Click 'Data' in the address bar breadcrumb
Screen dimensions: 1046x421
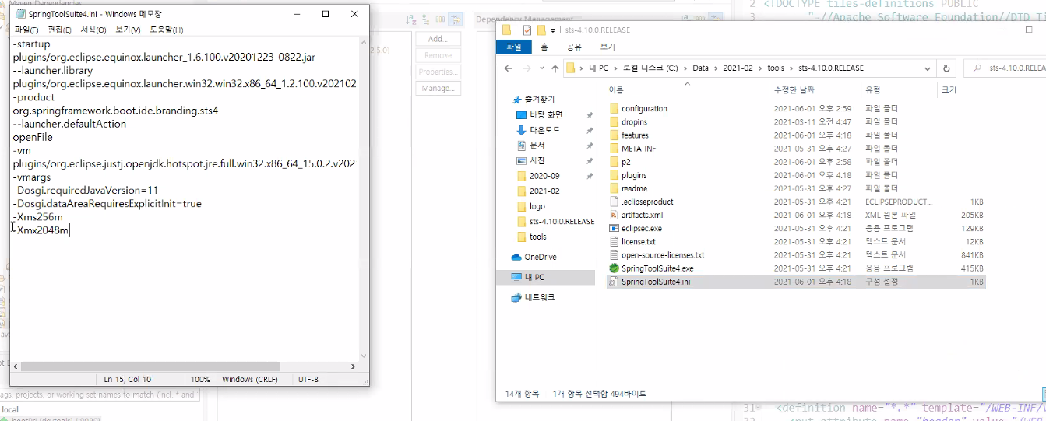coord(701,68)
